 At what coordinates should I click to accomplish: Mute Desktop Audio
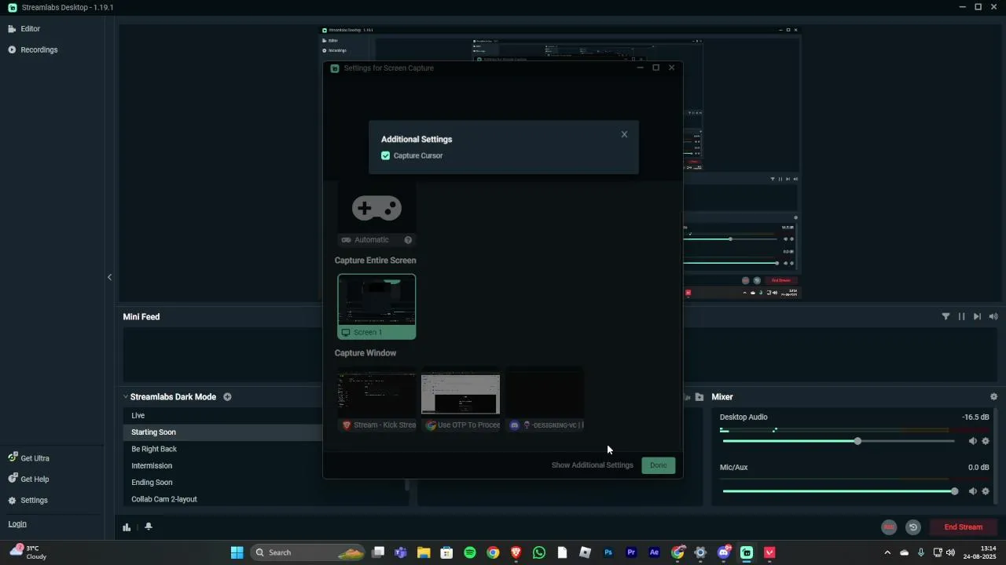coord(972,442)
